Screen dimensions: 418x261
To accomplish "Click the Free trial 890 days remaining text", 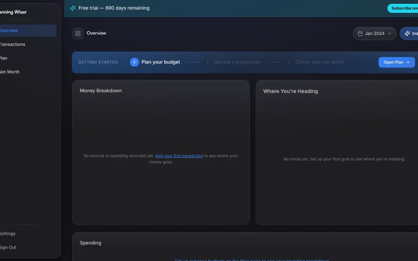I will pos(114,8).
